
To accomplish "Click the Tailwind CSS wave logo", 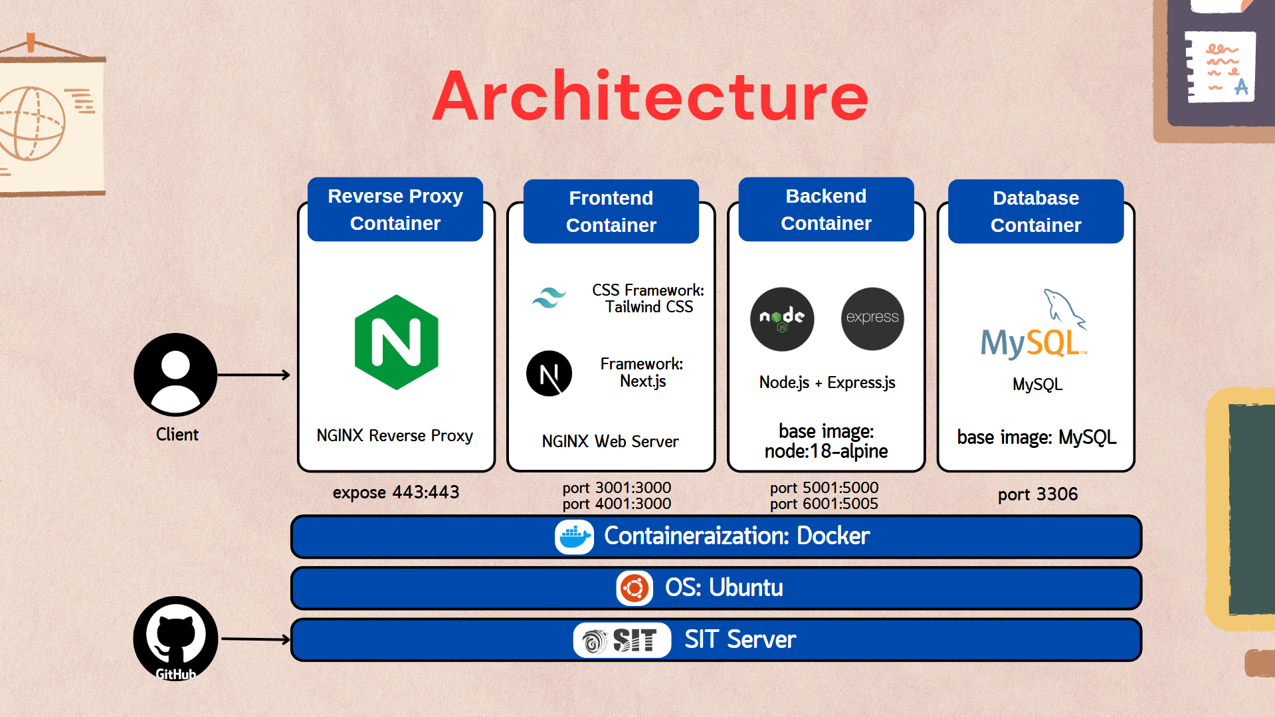I will 549,298.
